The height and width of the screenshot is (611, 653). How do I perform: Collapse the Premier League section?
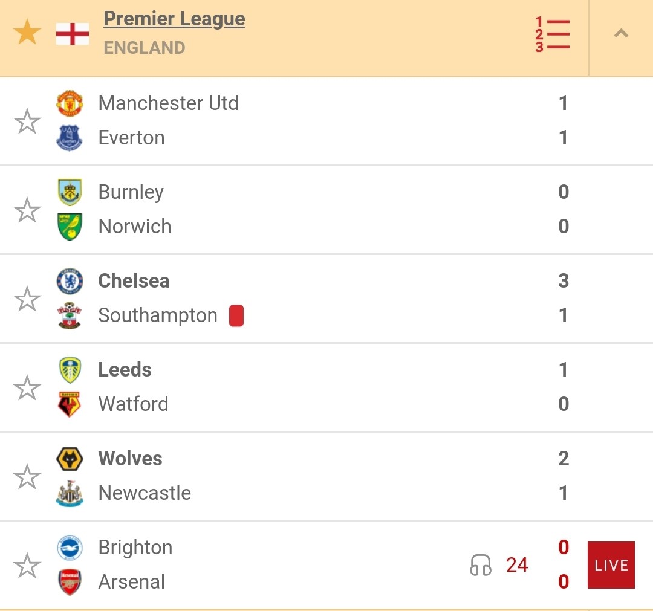[621, 33]
